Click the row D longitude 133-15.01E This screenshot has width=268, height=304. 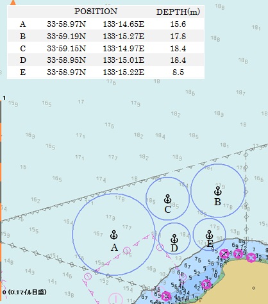(x=124, y=60)
